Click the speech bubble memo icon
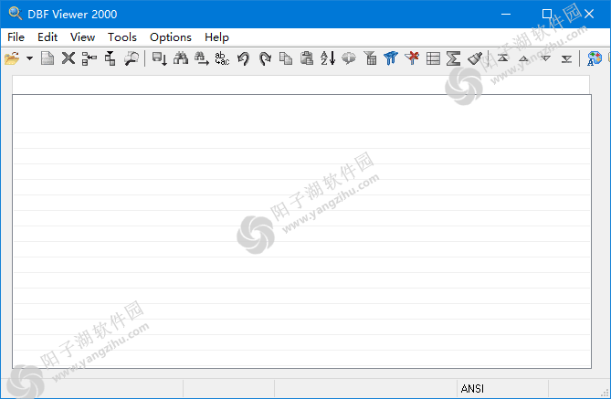This screenshot has width=611, height=399. pos(349,58)
